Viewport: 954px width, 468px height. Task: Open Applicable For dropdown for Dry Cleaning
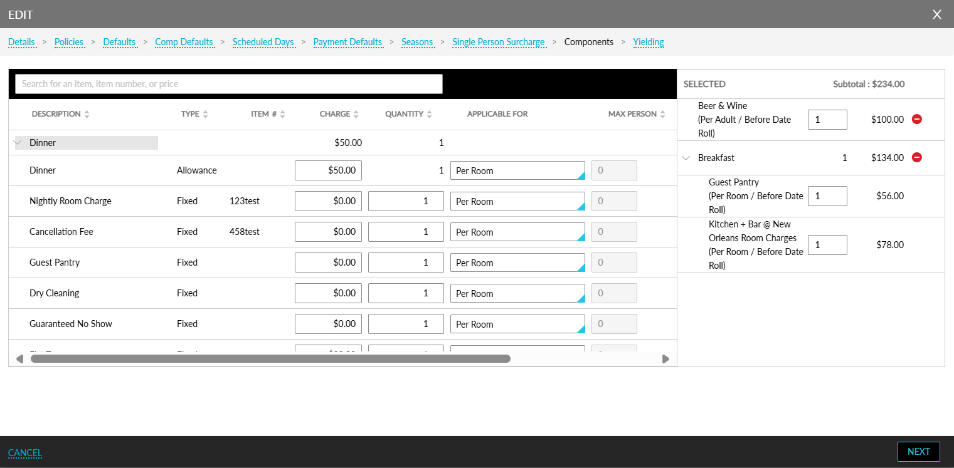click(517, 293)
